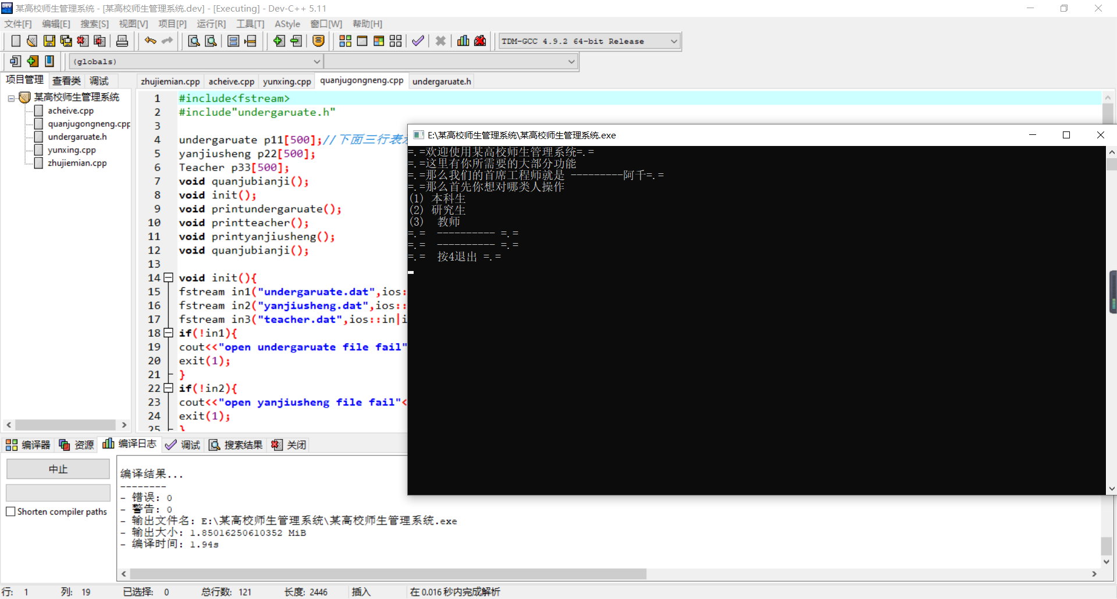Switch to the zhujiemian.cpp editor tab
This screenshot has height=599, width=1117.
coord(170,81)
